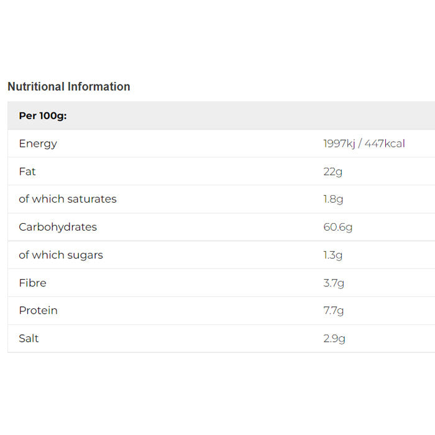Click the Energy row label

pyautogui.click(x=38, y=144)
